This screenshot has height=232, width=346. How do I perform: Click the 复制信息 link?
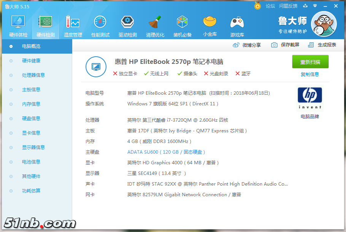click(x=310, y=75)
